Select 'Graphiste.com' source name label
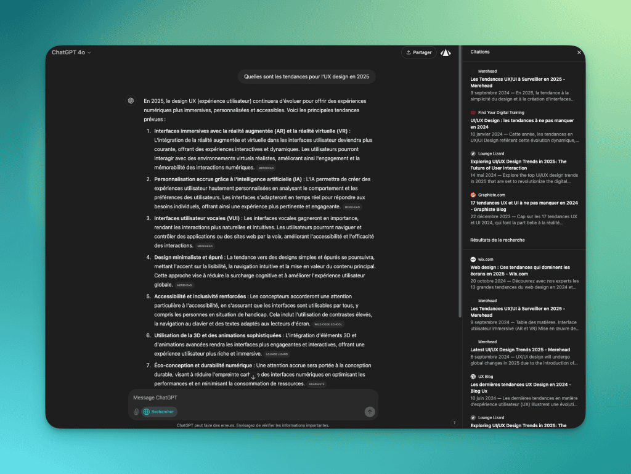This screenshot has height=474, width=631. [x=491, y=195]
